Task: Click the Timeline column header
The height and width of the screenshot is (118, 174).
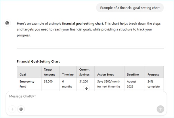Action: 68,75
